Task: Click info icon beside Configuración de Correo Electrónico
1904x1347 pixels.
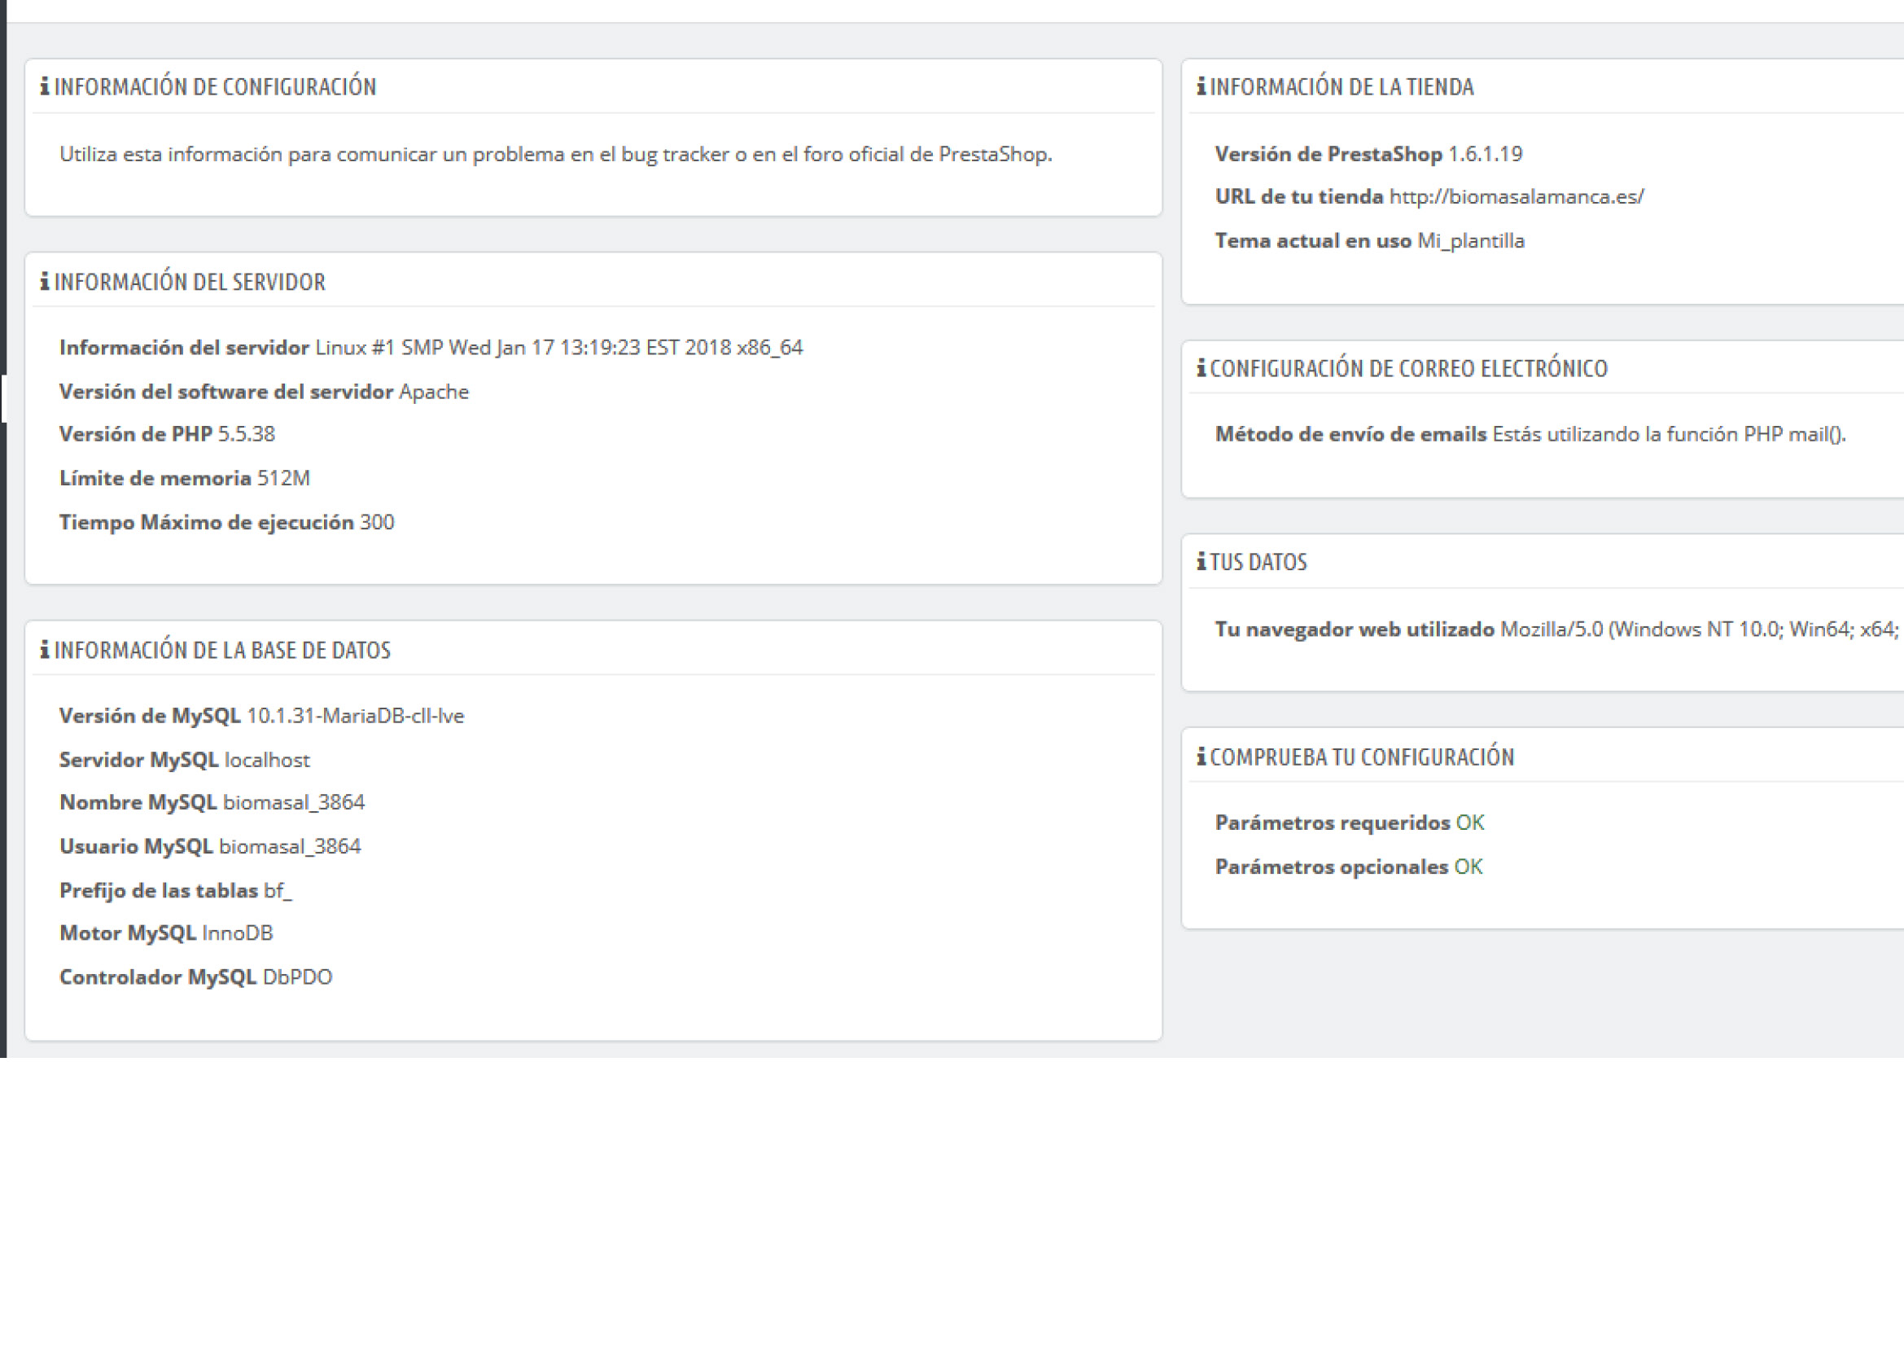Action: tap(1201, 368)
